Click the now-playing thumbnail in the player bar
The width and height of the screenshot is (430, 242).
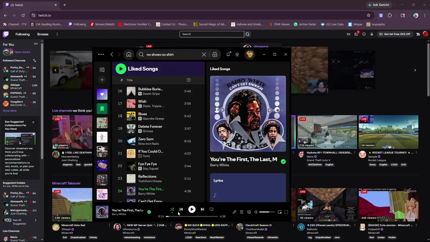(x=102, y=212)
